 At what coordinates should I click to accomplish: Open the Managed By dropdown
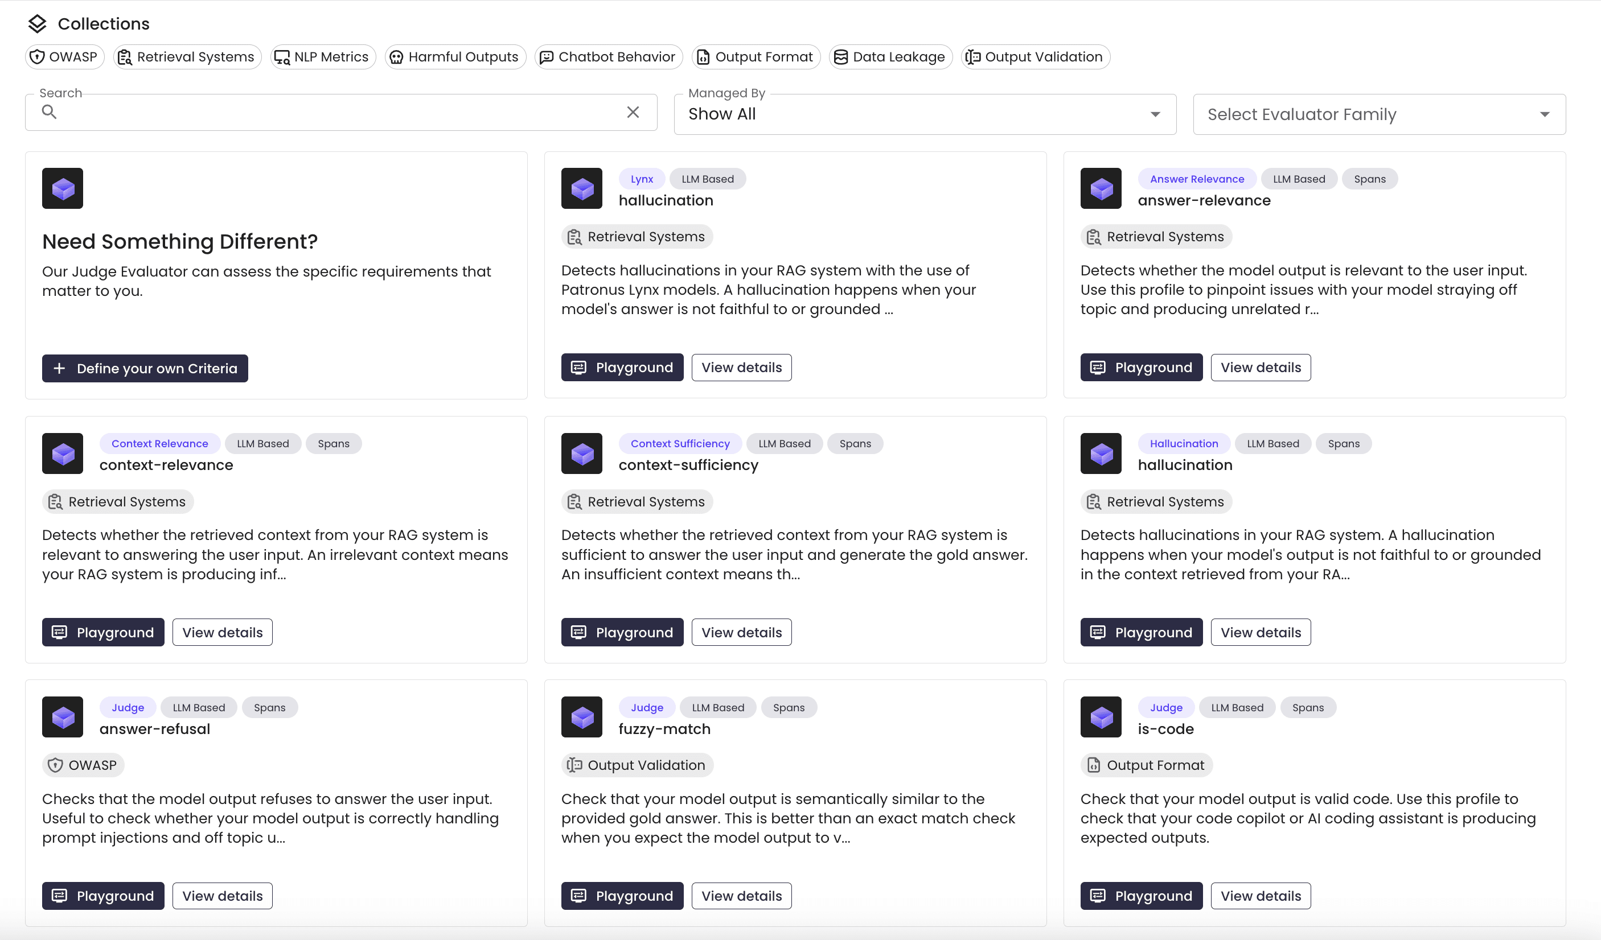pos(925,114)
